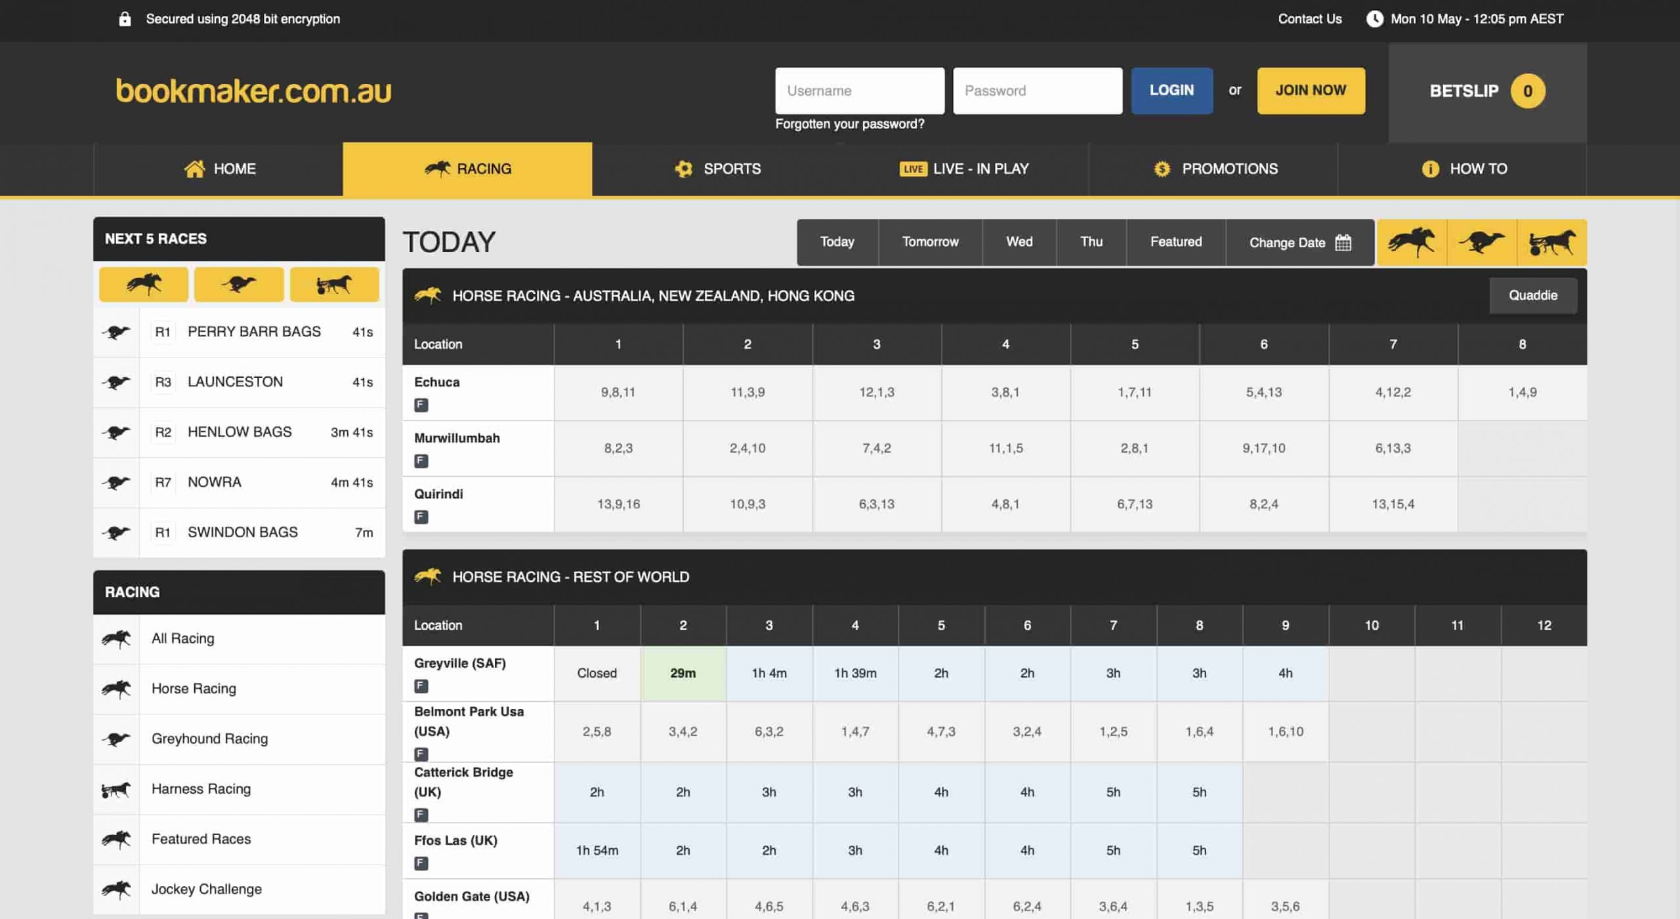Viewport: 1680px width, 919px height.
Task: Click the Ffos Las F badge
Action: click(421, 863)
